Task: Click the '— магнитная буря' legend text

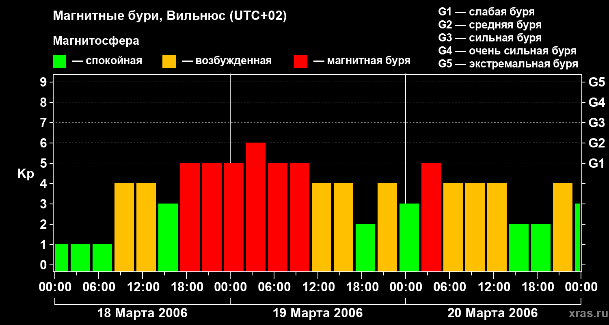Action: click(x=362, y=61)
